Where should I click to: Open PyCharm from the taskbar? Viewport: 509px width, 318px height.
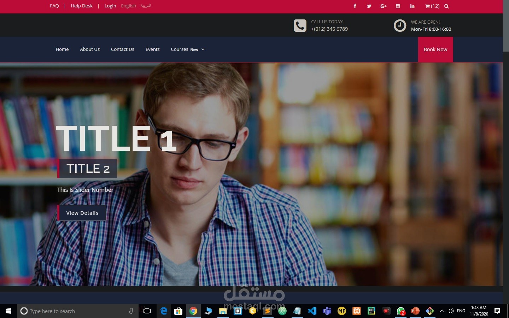pyautogui.click(x=371, y=311)
